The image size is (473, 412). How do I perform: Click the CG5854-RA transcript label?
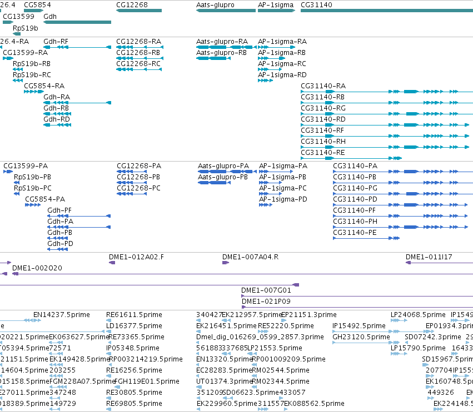(x=44, y=86)
